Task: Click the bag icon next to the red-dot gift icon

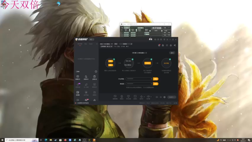Action: [x=163, y=45]
